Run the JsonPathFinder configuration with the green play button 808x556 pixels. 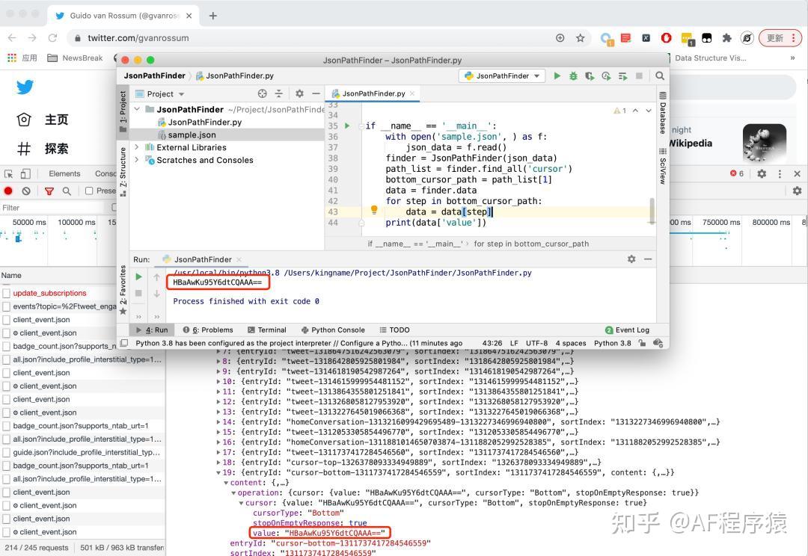[x=557, y=75]
